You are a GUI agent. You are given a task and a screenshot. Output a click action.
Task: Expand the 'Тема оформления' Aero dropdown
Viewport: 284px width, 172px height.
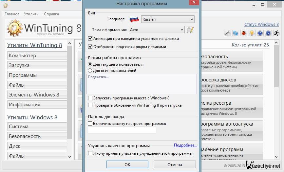click(157, 30)
